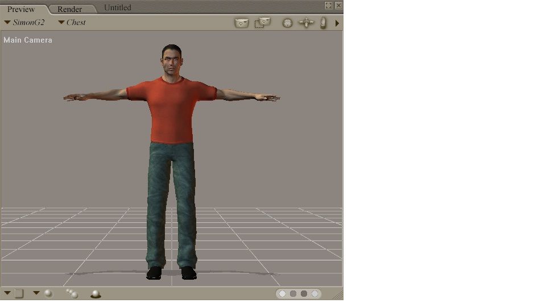The height and width of the screenshot is (307, 546).
Task: Select the figure's red t-shirt
Action: pyautogui.click(x=171, y=110)
